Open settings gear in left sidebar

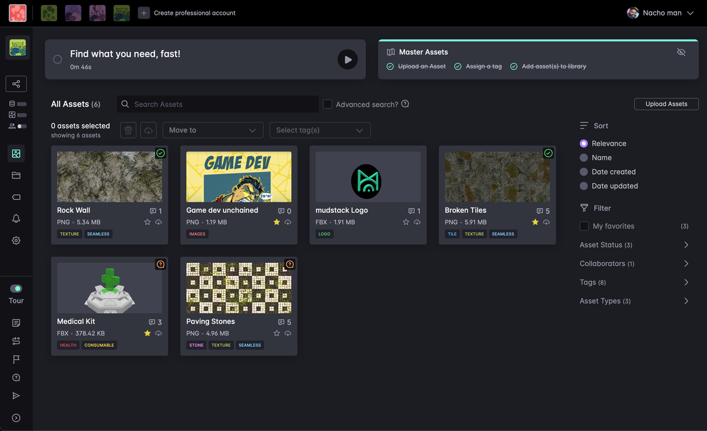pyautogui.click(x=16, y=241)
